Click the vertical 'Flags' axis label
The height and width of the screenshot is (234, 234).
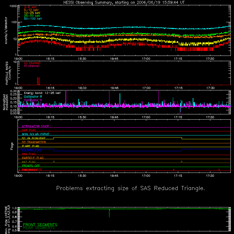[x=12, y=146]
